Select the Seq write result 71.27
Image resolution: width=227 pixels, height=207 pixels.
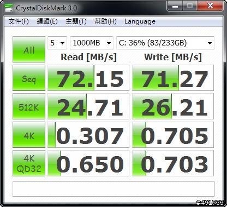coord(173,78)
